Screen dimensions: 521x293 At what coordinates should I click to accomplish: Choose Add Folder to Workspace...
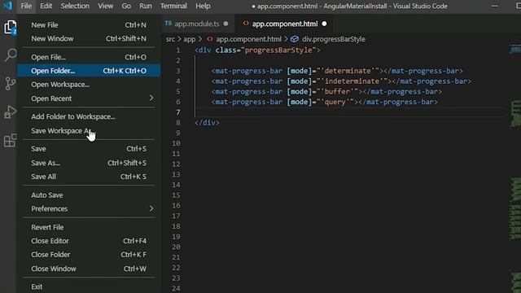click(x=89, y=116)
